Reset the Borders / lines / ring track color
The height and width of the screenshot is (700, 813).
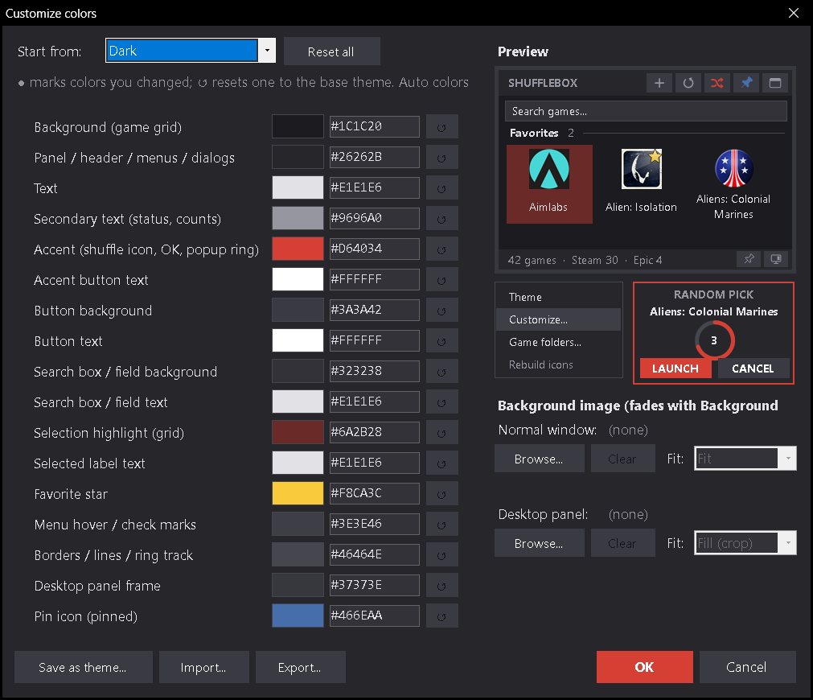[441, 555]
